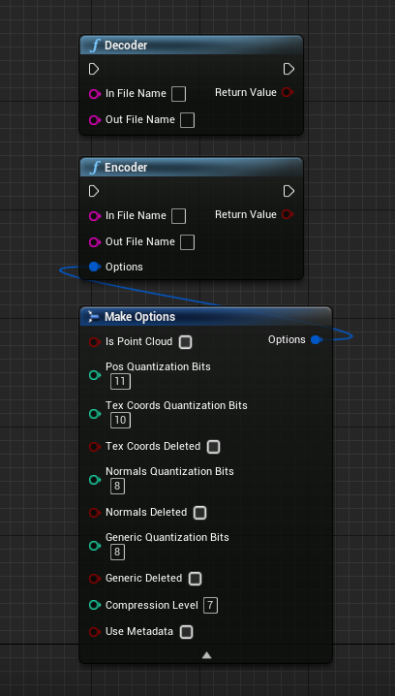395x696 pixels.
Task: Click the Encoder node's output execution pin
Action: [289, 191]
